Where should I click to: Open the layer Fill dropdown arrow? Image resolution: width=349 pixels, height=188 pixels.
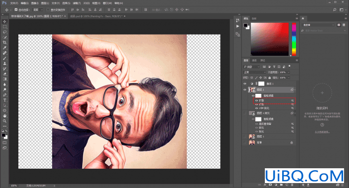(289, 78)
